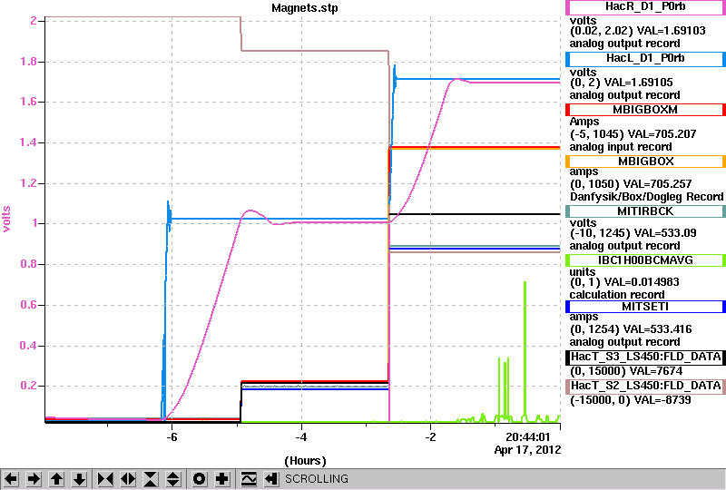Viewport: 726px width, 490px height.
Task: Select the MITIRBCK curve legend
Action: (x=645, y=211)
